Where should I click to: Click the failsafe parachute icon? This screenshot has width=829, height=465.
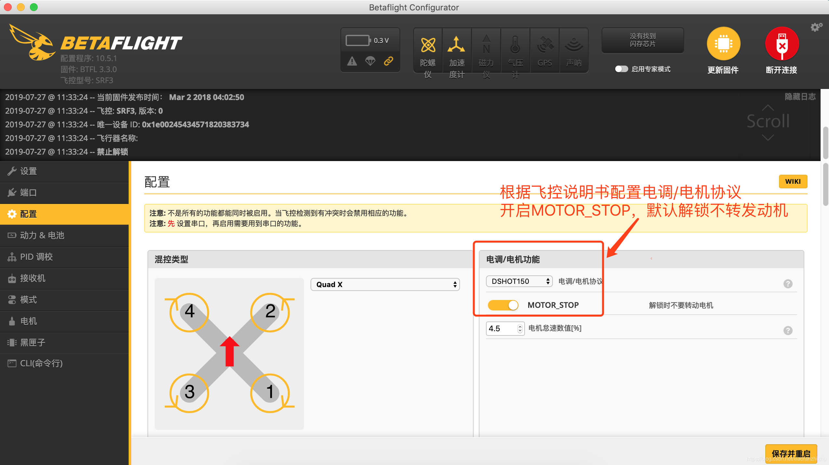point(370,61)
